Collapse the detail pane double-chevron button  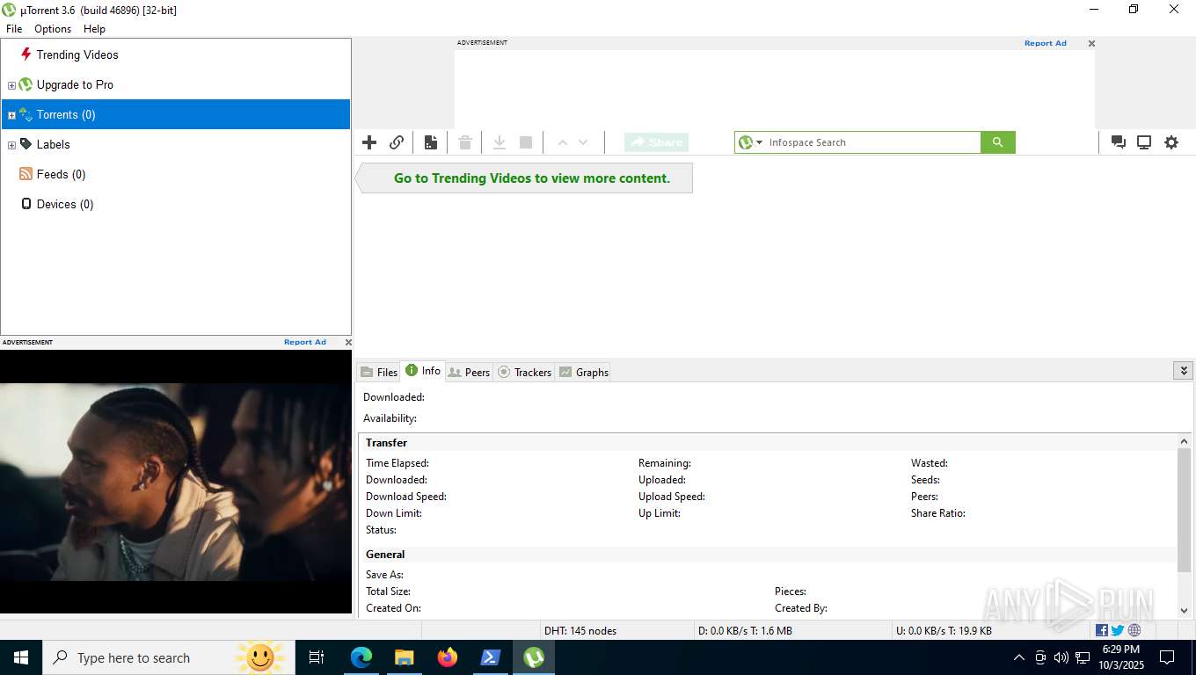click(x=1183, y=371)
